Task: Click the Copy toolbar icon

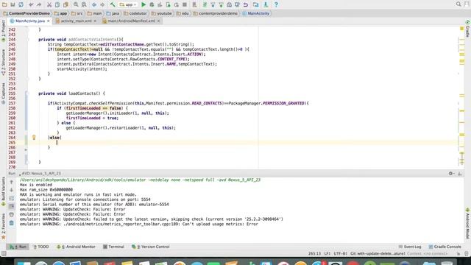Action: pos(57,4)
